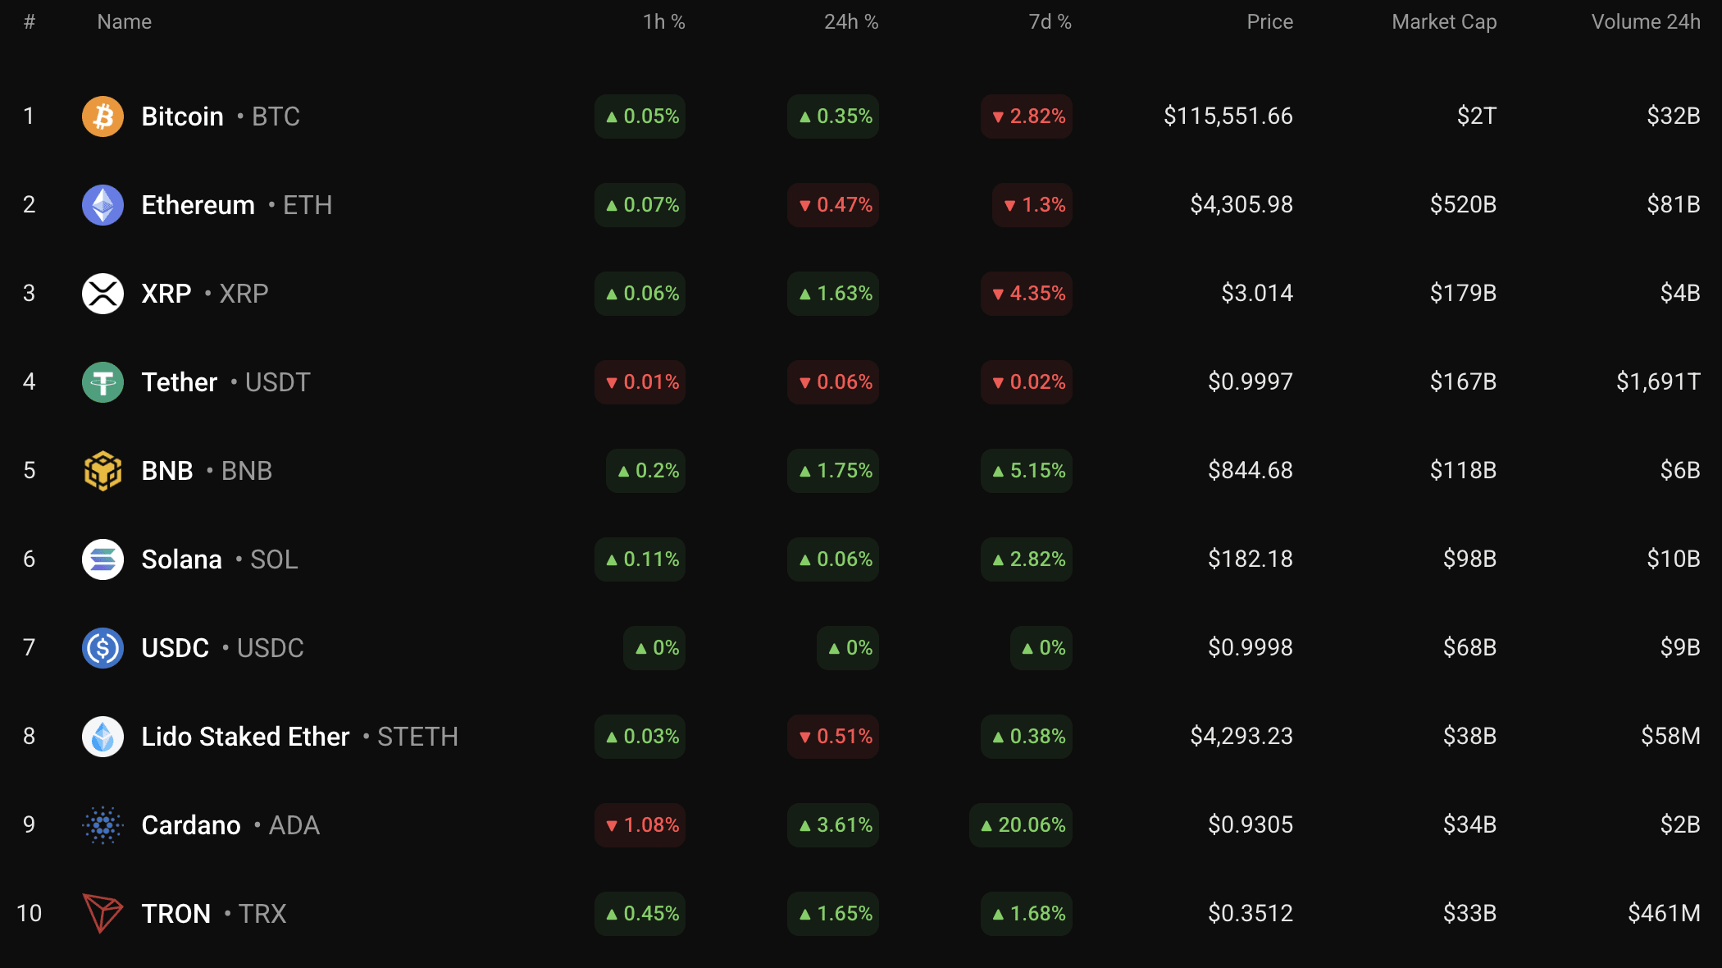Select the Lido Staked Ether droplet icon

(x=102, y=737)
